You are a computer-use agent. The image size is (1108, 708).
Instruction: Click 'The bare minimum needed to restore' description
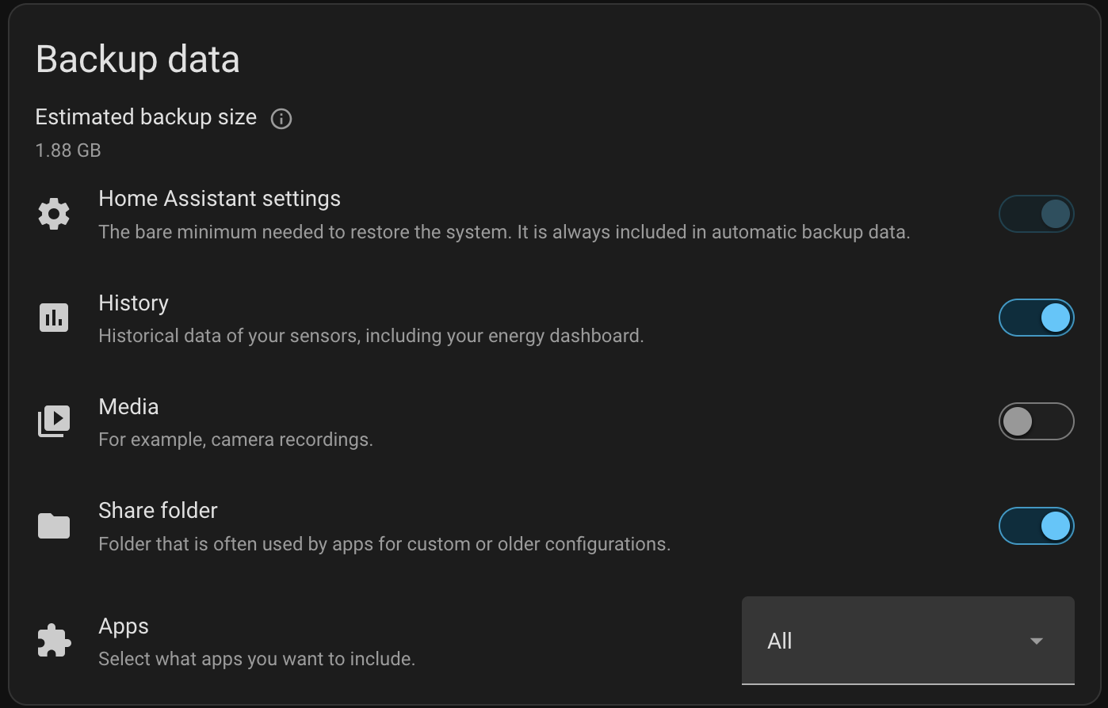[x=504, y=232]
